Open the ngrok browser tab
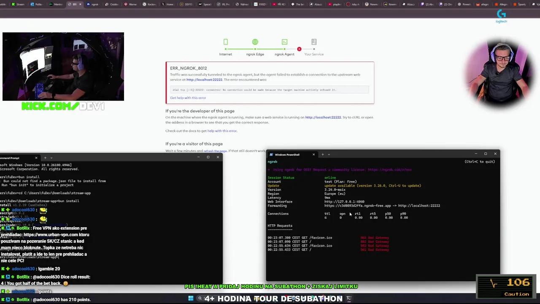 pos(94,4)
